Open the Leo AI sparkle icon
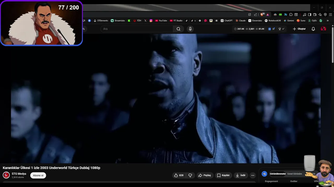The image size is (334, 187). pos(320,15)
